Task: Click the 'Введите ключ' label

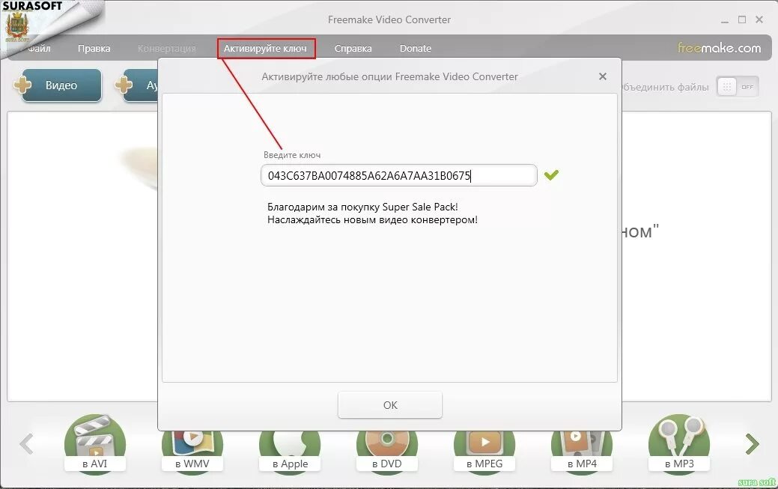Action: click(292, 155)
